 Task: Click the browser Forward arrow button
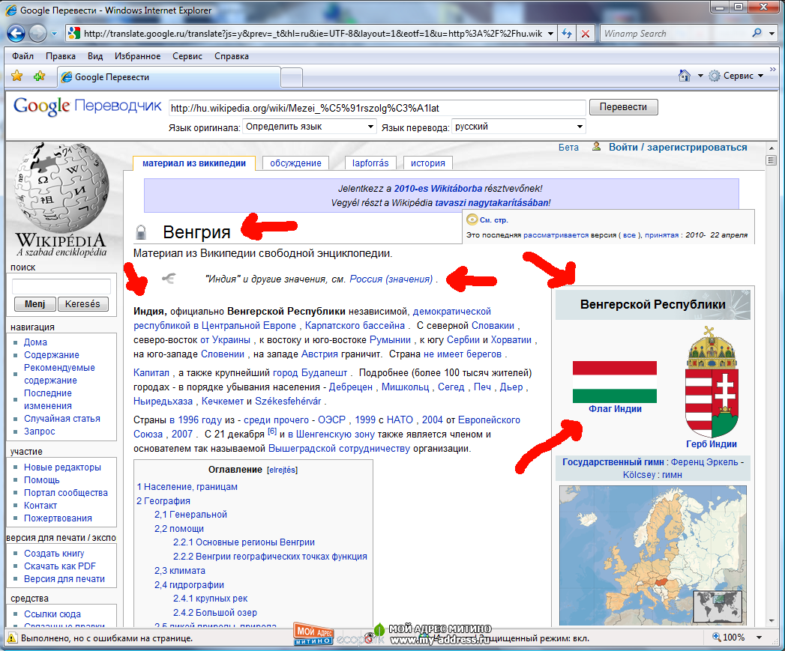pos(37,34)
